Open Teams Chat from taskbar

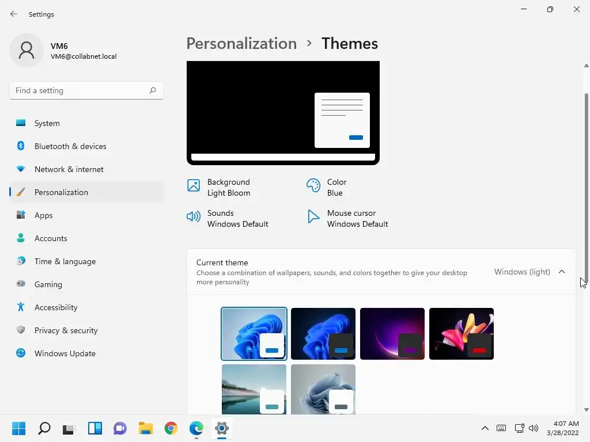click(x=120, y=428)
